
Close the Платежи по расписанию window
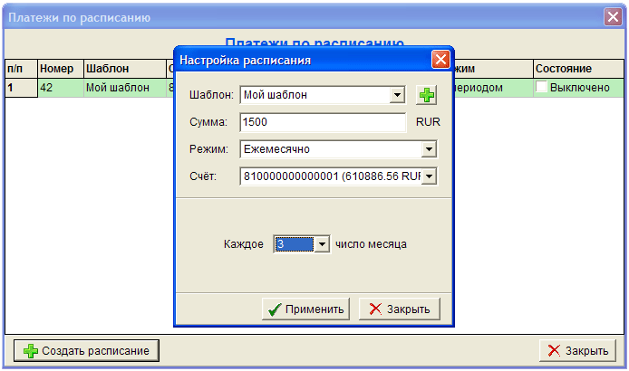click(613, 17)
